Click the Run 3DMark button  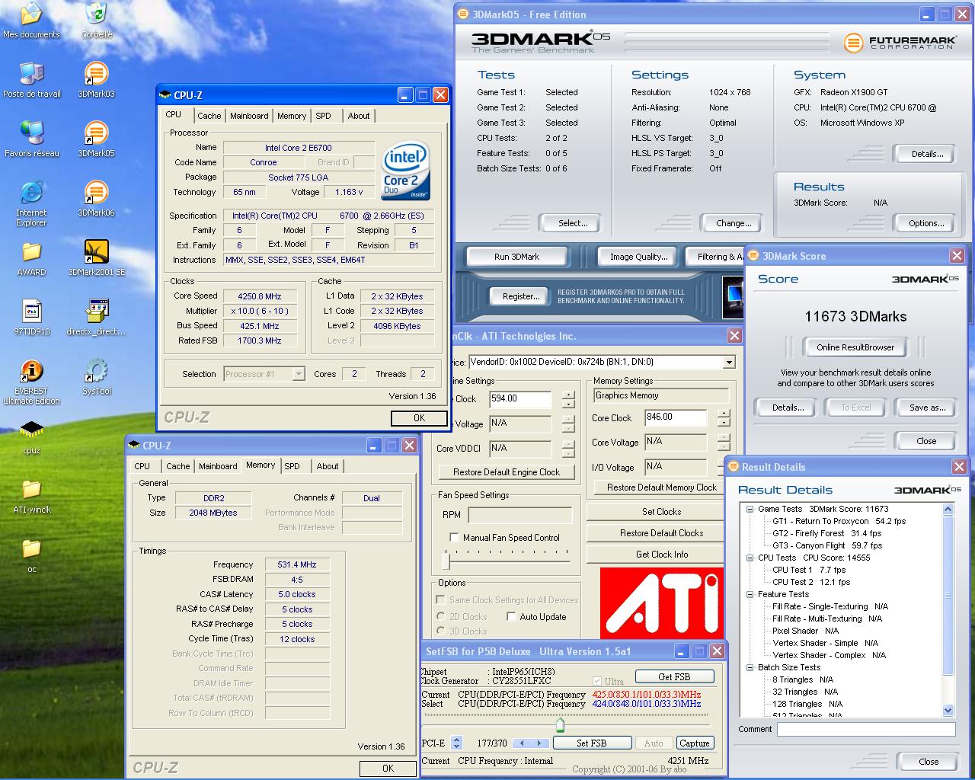coord(516,257)
